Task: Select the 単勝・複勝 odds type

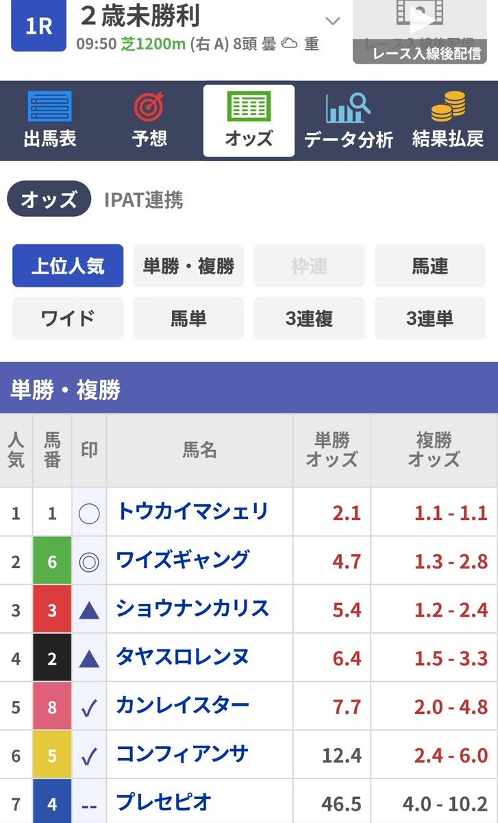Action: pos(188,265)
